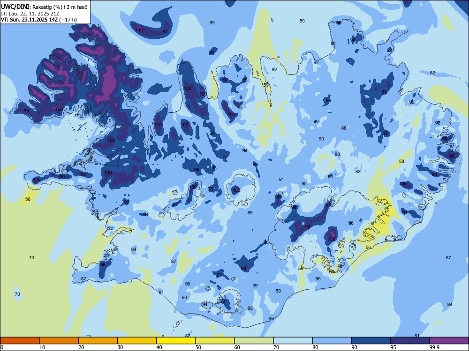Select the 30–40 golden legend swatch
Screen dimensions: 469x351
(137, 341)
